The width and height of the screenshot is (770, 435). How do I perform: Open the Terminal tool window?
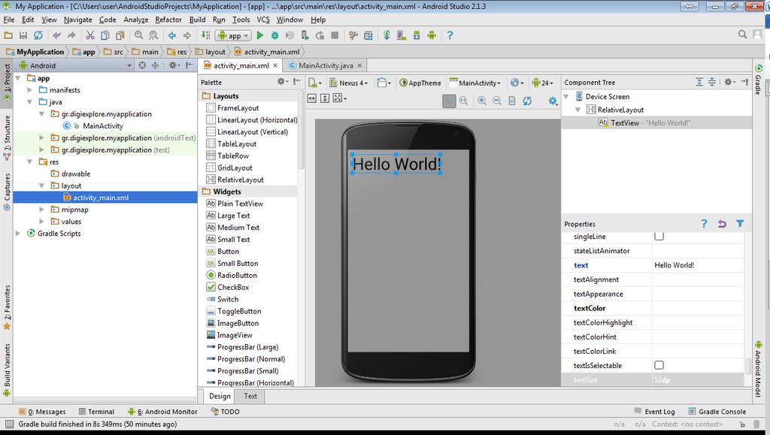click(95, 412)
